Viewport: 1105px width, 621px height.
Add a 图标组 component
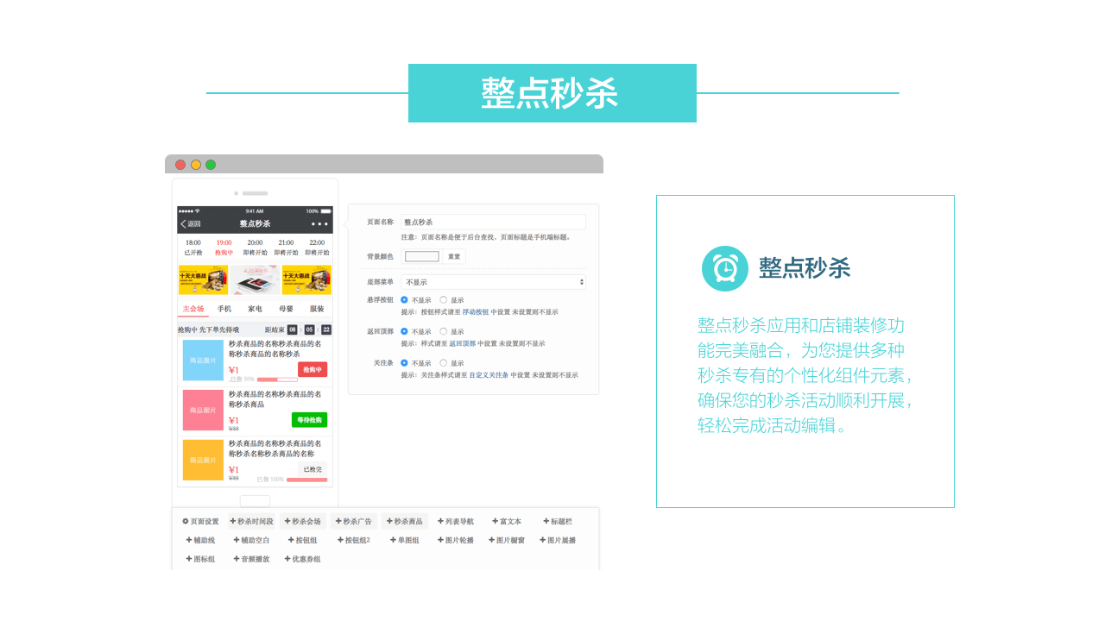tap(199, 560)
